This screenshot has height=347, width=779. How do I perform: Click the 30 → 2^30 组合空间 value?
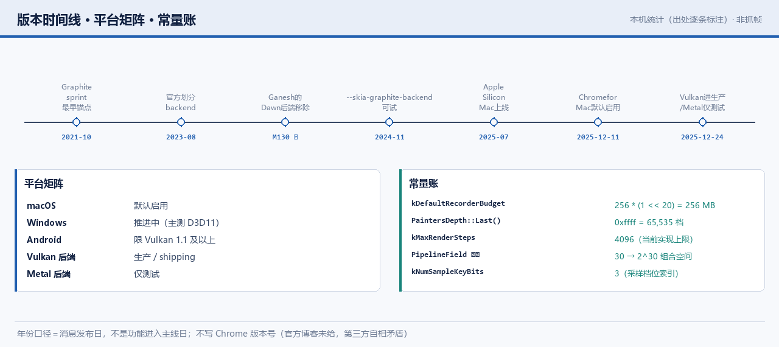tap(653, 257)
